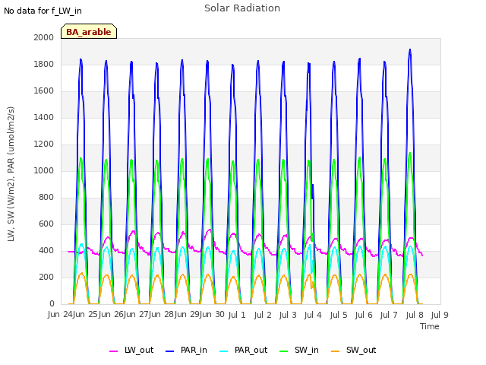The image size is (486, 365).
Task: Click the orange SW_out legend swatch
Action: (x=336, y=351)
